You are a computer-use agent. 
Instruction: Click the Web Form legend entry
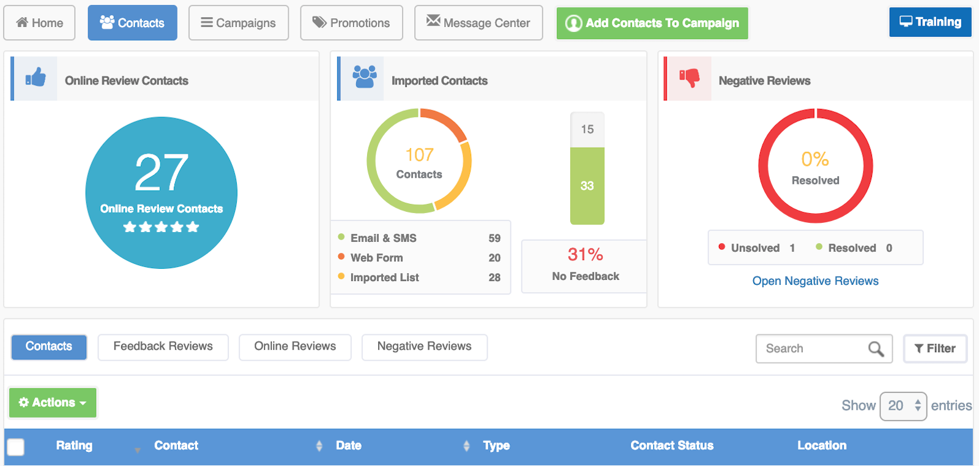pos(420,258)
